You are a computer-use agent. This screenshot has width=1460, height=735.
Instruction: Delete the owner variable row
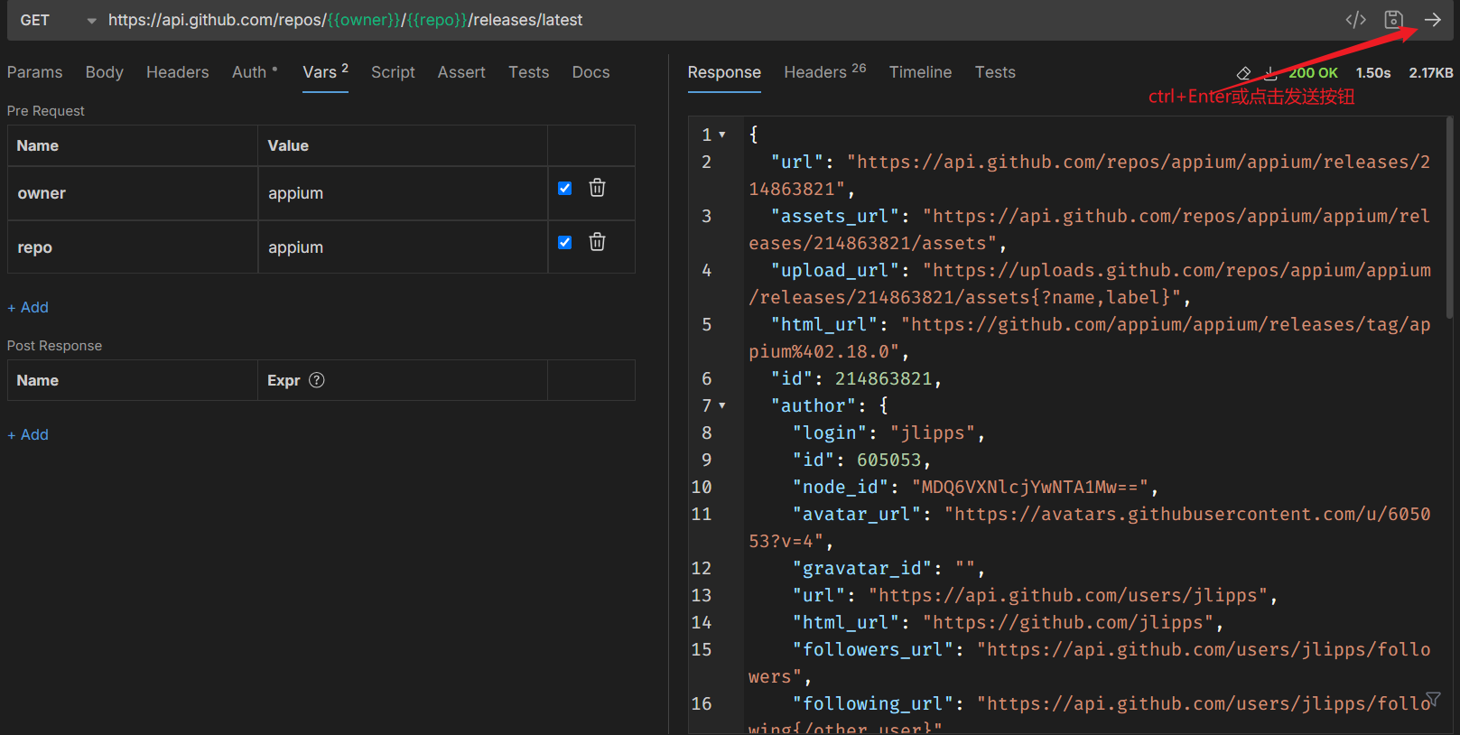(597, 188)
